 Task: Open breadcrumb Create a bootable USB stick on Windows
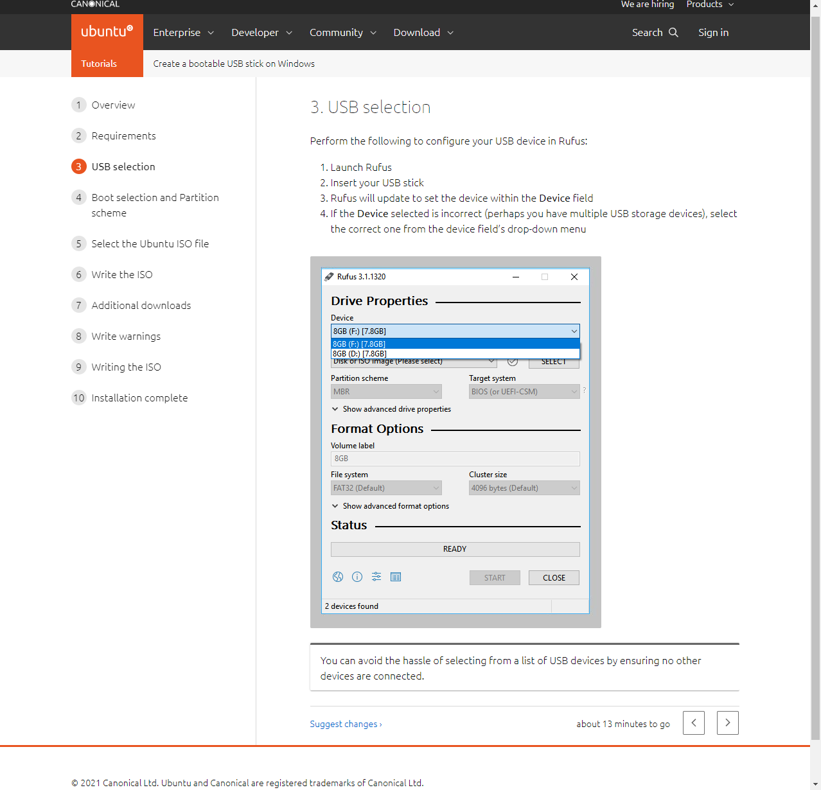(234, 64)
